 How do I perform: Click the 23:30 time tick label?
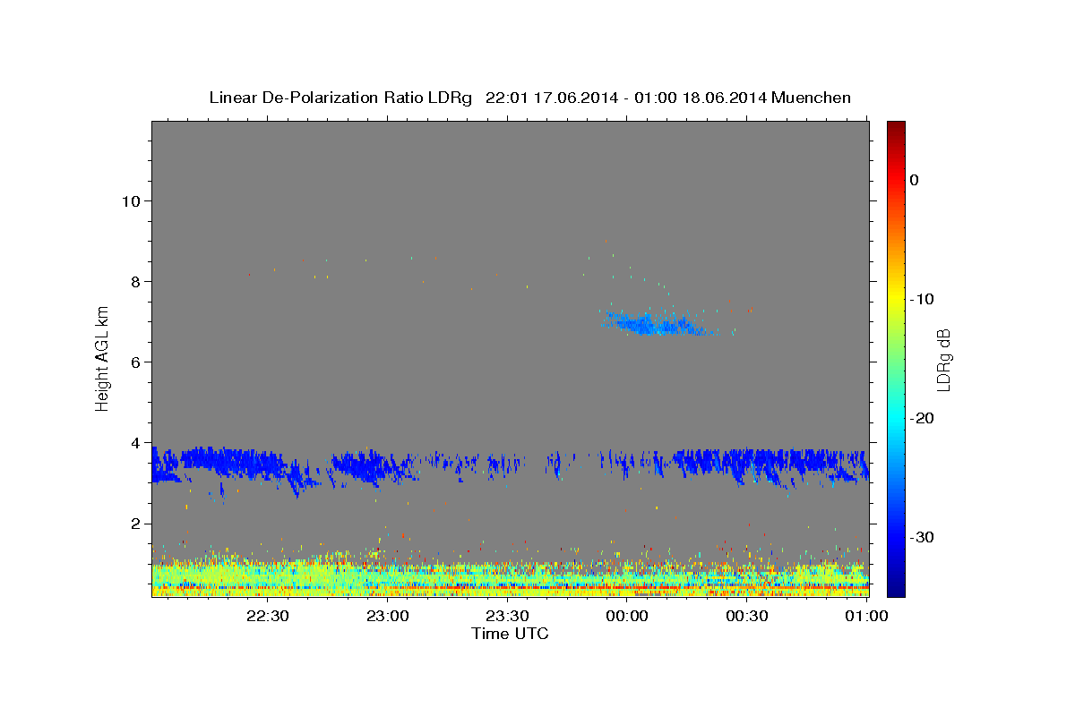point(507,616)
